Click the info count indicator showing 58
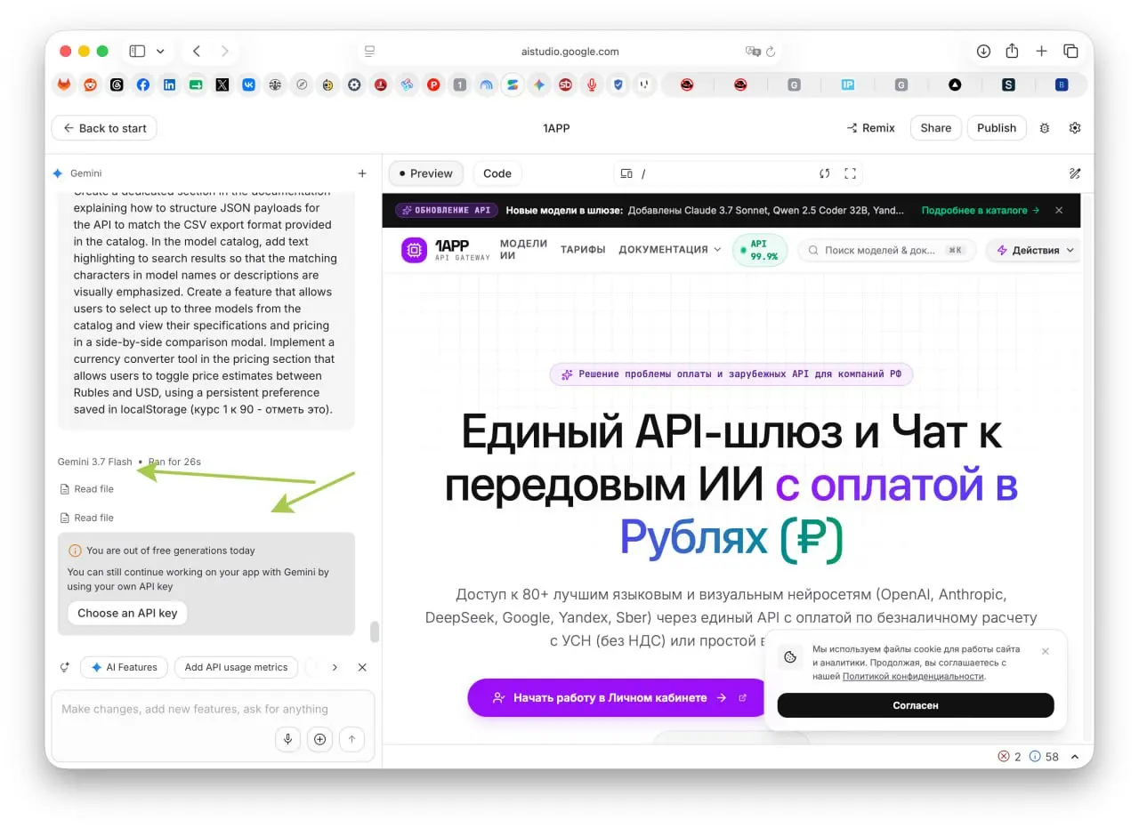The image size is (1139, 828). 1044,757
